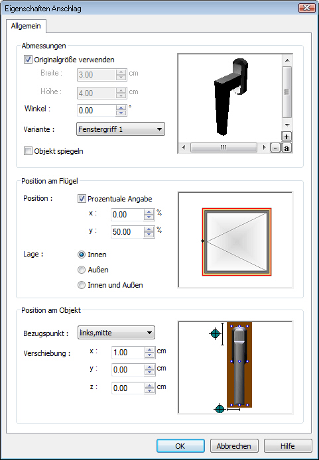319x460 pixels.
Task: Click the Abbrechen button
Action: point(234,446)
